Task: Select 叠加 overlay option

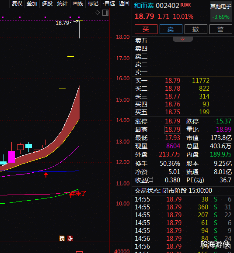Action: pos(32,3)
